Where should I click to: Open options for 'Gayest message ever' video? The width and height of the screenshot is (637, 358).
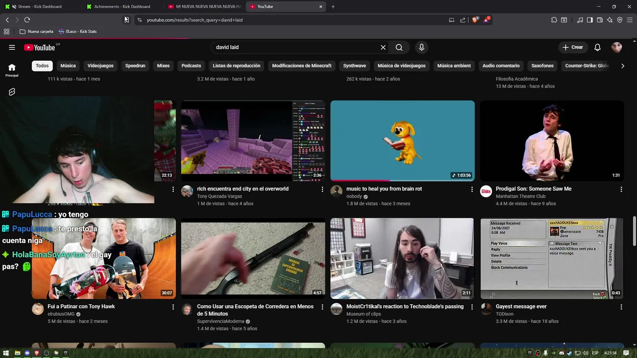tap(621, 307)
